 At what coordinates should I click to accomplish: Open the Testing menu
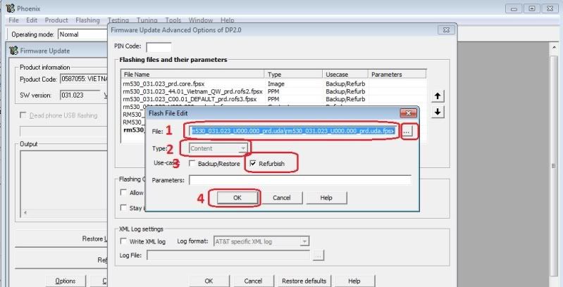click(118, 20)
